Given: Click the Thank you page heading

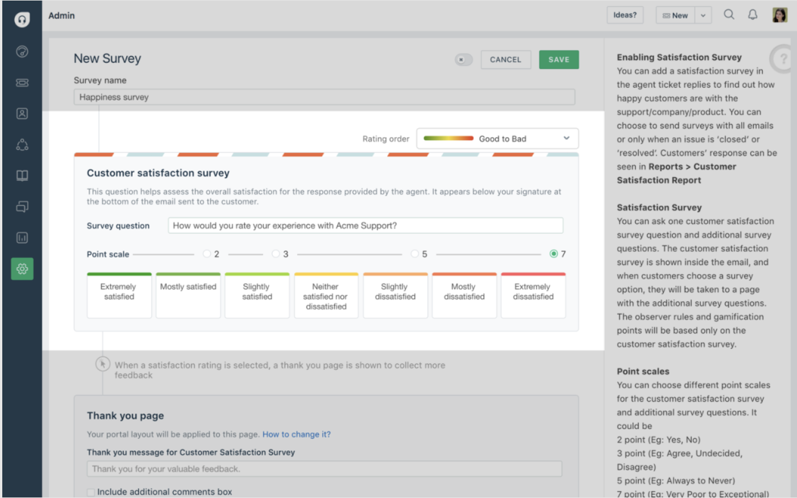Looking at the screenshot, I should point(125,416).
